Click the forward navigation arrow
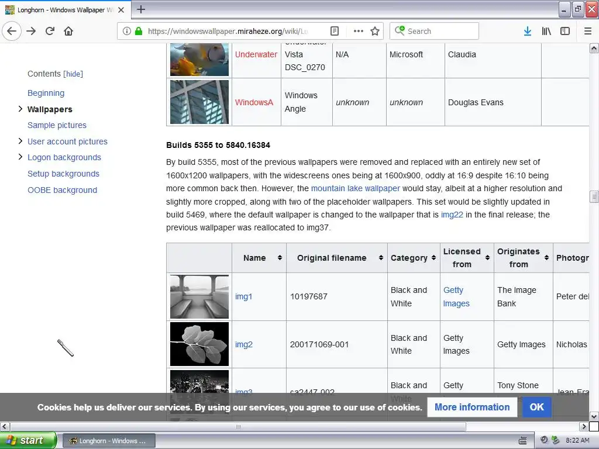This screenshot has height=449, width=599. pos(31,31)
